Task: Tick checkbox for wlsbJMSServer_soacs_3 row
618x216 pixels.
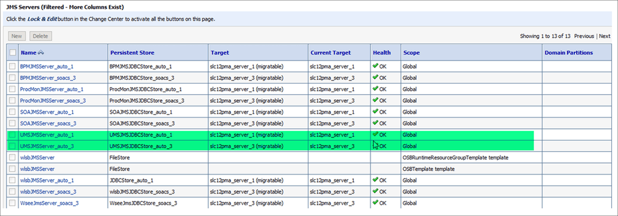Action: point(13,192)
